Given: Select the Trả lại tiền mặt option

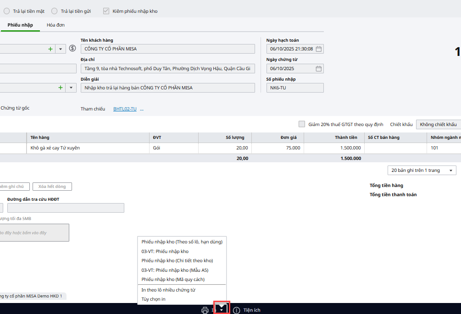Looking at the screenshot, I should pos(7,11).
